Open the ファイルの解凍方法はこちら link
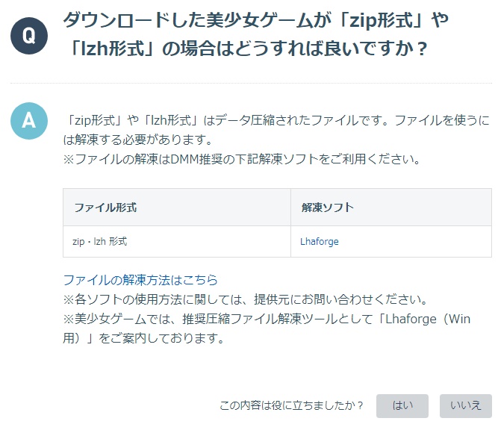 (140, 280)
